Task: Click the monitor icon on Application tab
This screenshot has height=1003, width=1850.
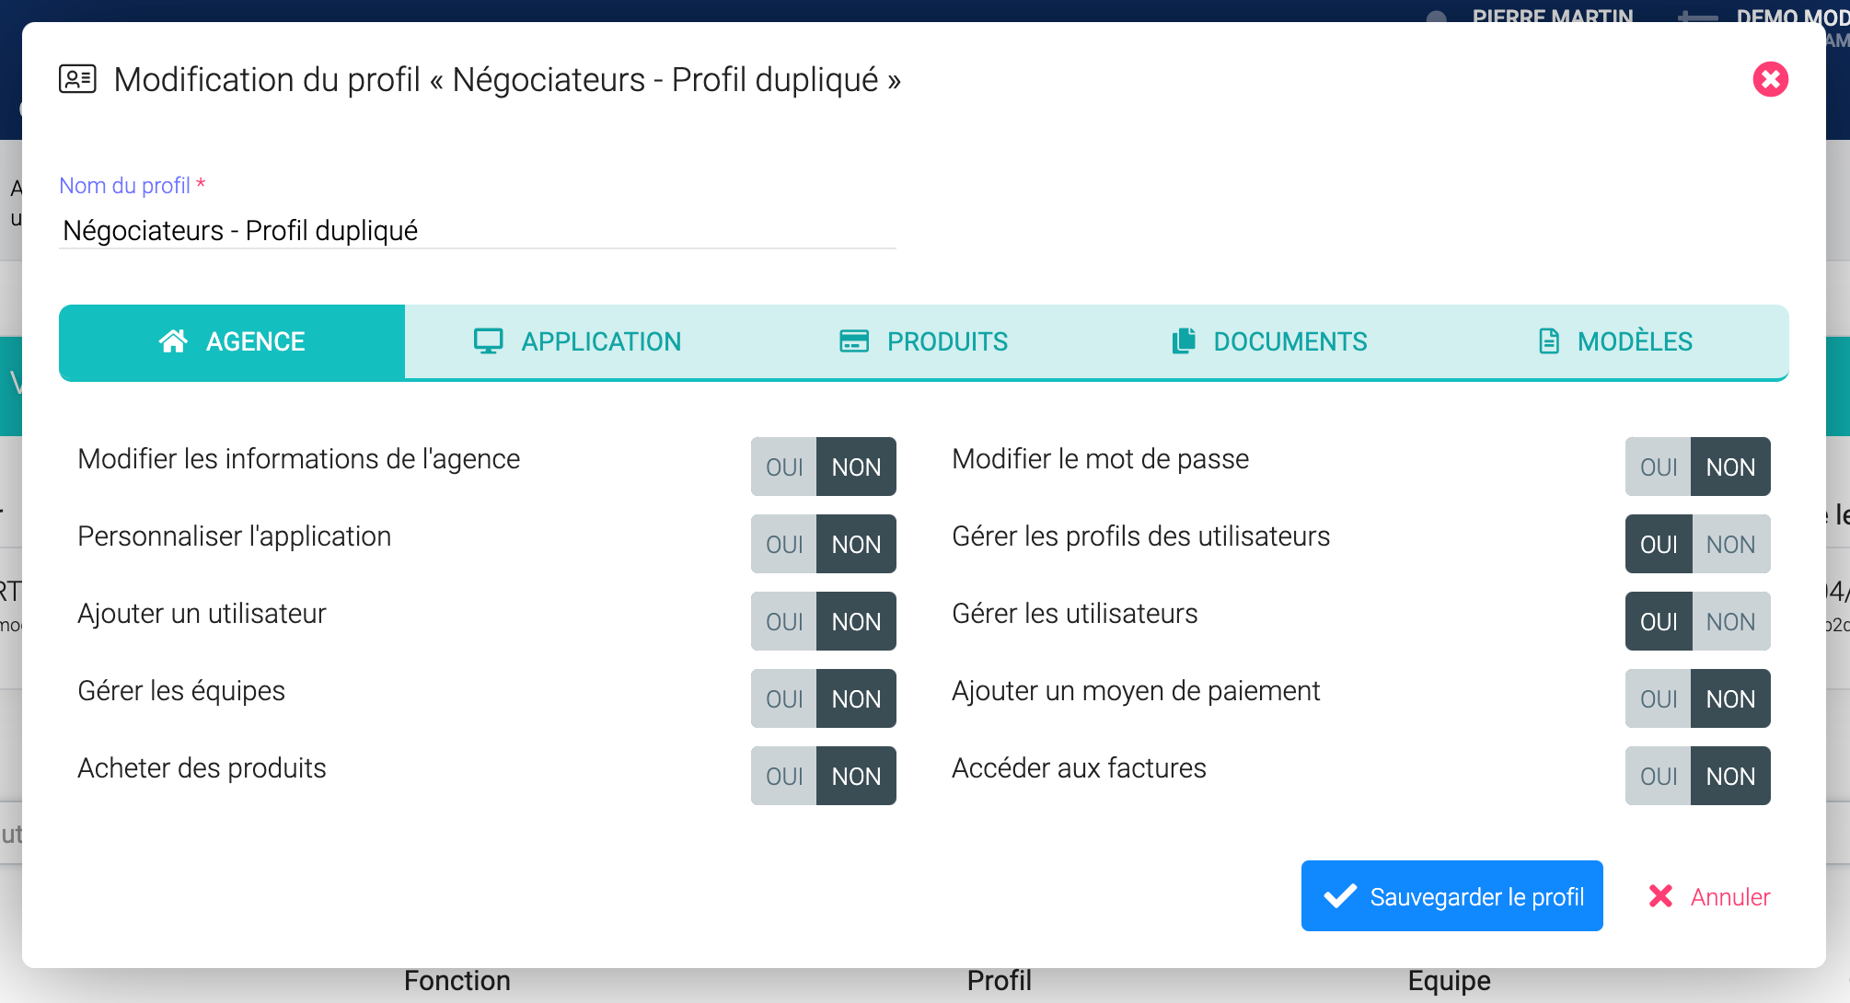Action: [x=488, y=341]
